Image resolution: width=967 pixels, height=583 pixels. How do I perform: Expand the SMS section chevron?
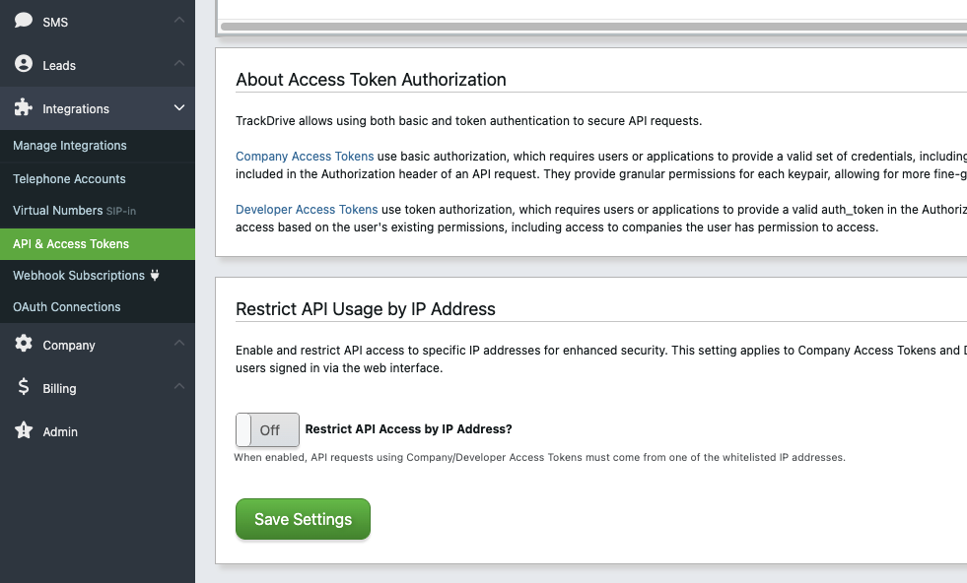(178, 21)
